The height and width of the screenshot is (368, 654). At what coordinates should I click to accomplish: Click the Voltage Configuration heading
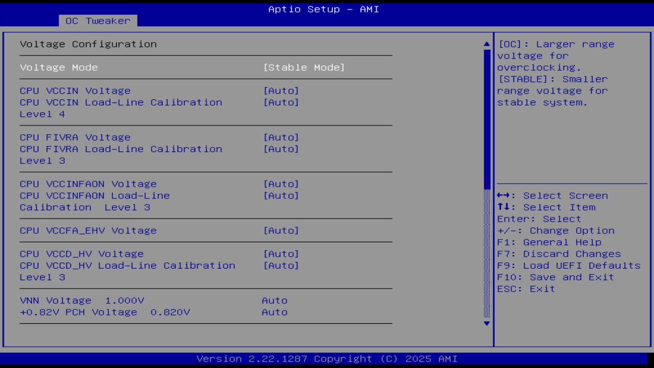click(x=88, y=44)
